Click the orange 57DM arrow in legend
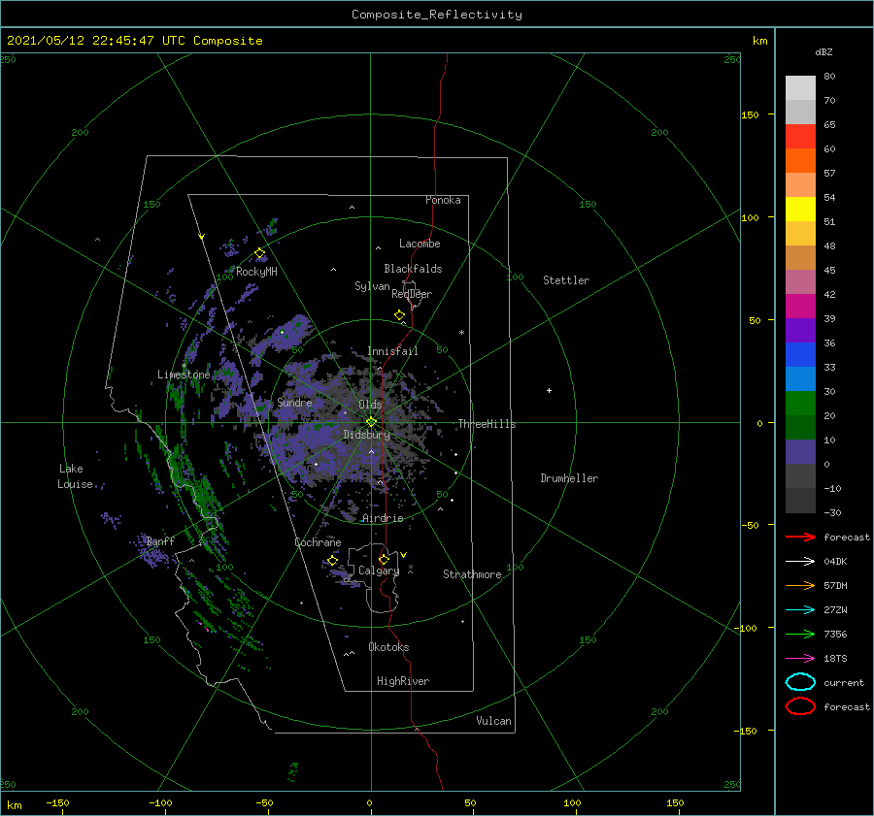 pyautogui.click(x=800, y=585)
